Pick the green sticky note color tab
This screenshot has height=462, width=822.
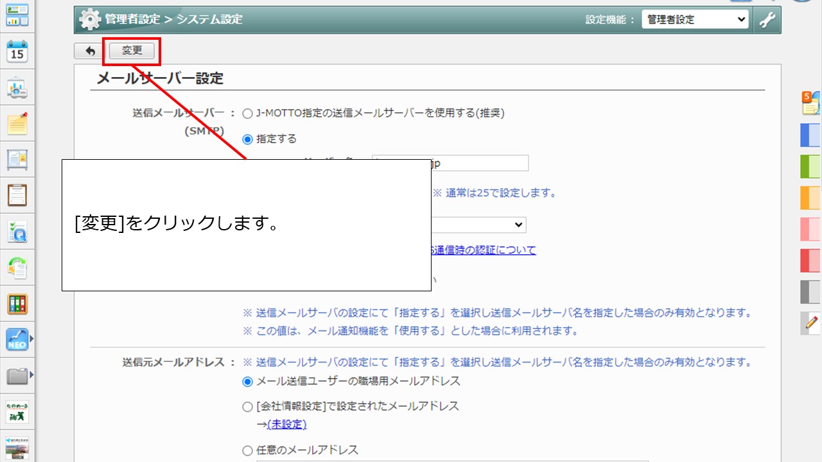(811, 166)
